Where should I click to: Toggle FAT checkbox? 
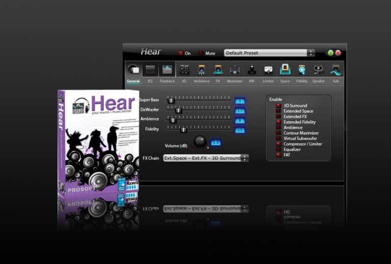click(x=278, y=155)
